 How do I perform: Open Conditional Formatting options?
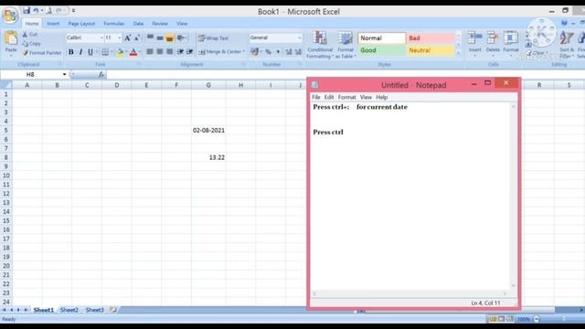(320, 45)
